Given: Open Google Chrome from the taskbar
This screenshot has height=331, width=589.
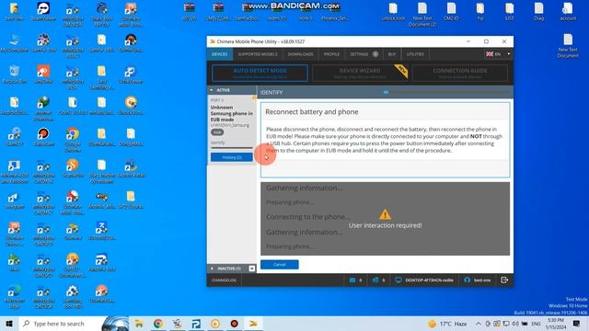Looking at the screenshot, I should [x=157, y=324].
